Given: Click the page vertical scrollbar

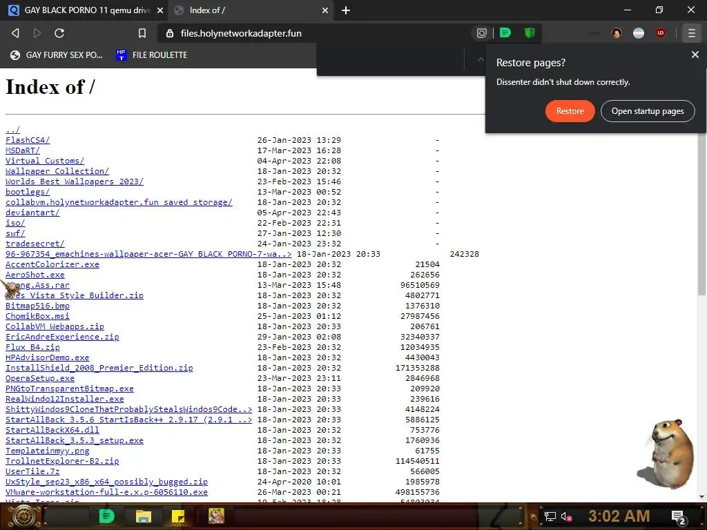Looking at the screenshot, I should 701,216.
